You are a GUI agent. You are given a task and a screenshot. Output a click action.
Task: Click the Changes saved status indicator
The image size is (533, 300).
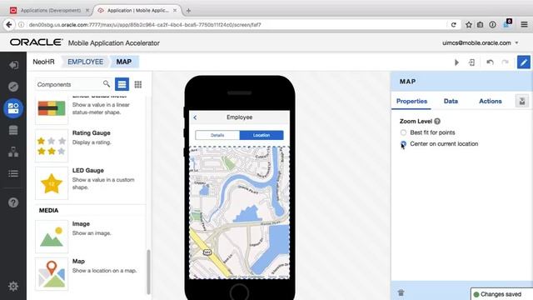tap(501, 294)
